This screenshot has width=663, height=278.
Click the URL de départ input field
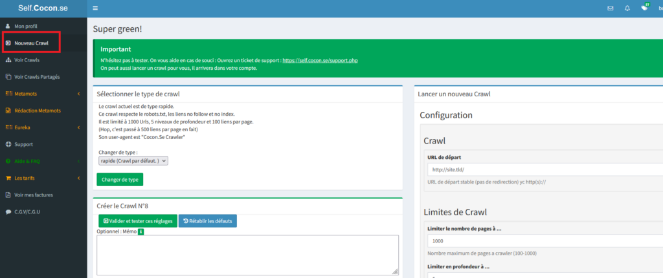tap(544, 169)
